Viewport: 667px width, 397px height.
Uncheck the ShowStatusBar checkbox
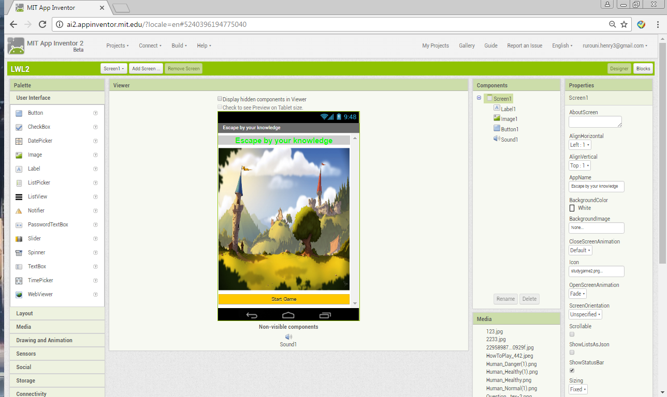coord(572,371)
